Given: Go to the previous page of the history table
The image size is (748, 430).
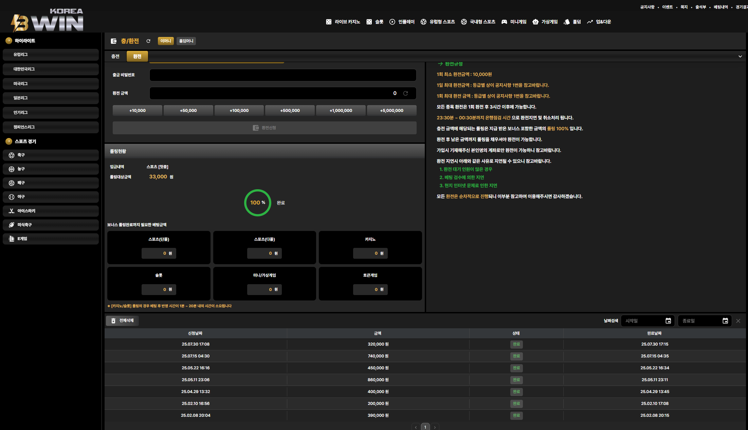Looking at the screenshot, I should pyautogui.click(x=416, y=427).
